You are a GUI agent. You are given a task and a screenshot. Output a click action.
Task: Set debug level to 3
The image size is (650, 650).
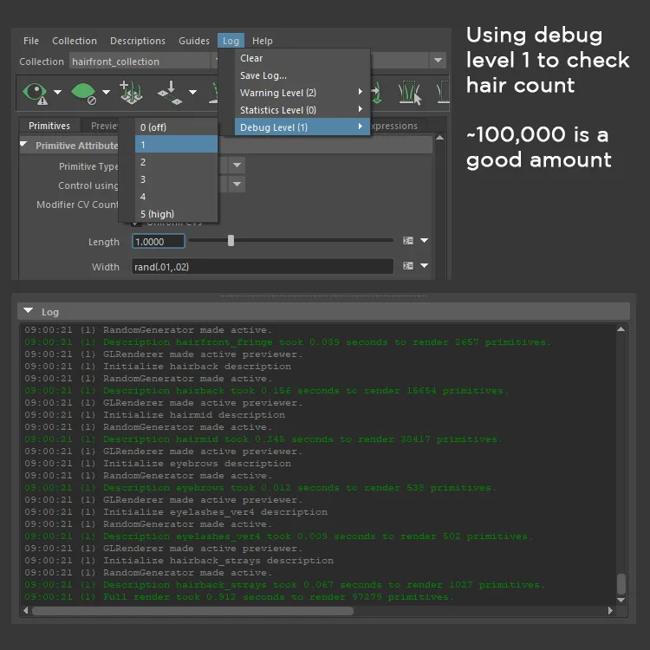(x=176, y=179)
